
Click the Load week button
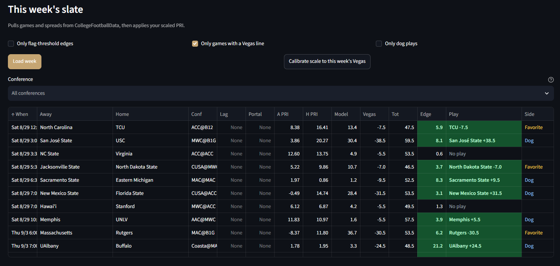(x=24, y=62)
